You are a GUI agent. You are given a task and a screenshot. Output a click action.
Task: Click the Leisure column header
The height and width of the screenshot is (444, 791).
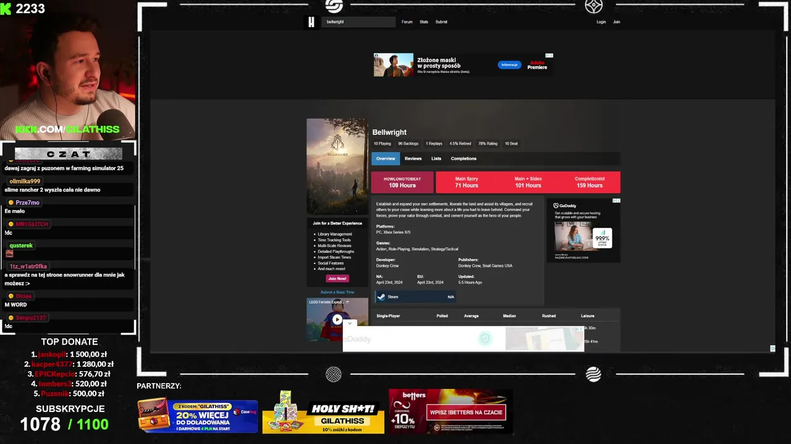tap(588, 316)
